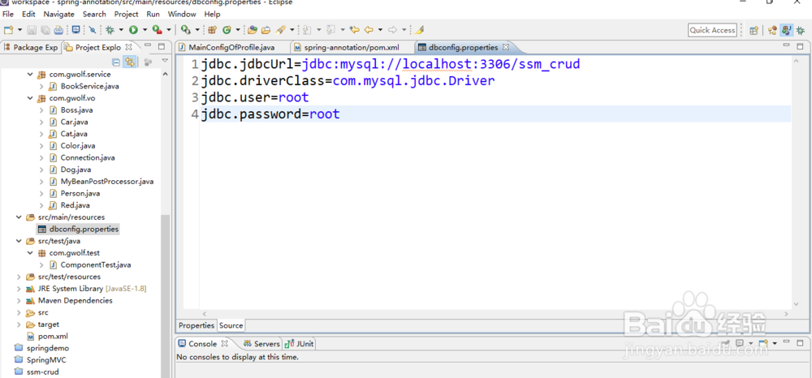Image resolution: width=812 pixels, height=378 pixels.
Task: Open the File menu
Action: pos(8,14)
